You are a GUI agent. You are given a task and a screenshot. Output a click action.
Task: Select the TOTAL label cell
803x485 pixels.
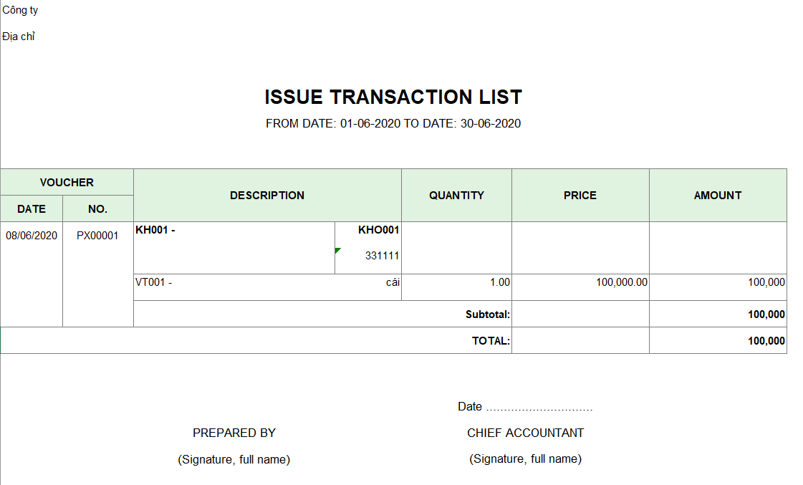(491, 341)
